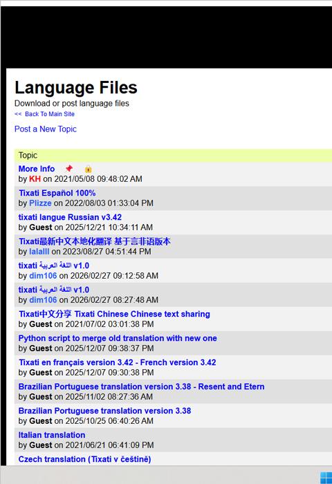Click 'Post a New Topic' link
332x484 pixels.
pyautogui.click(x=46, y=129)
